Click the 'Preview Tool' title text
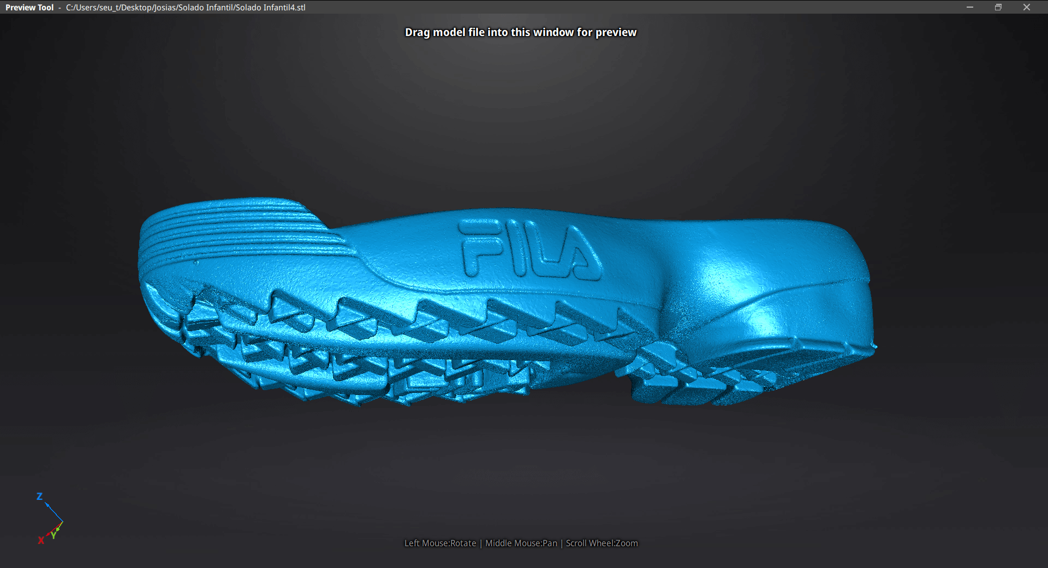Screen dimensions: 1048x568 29,8
